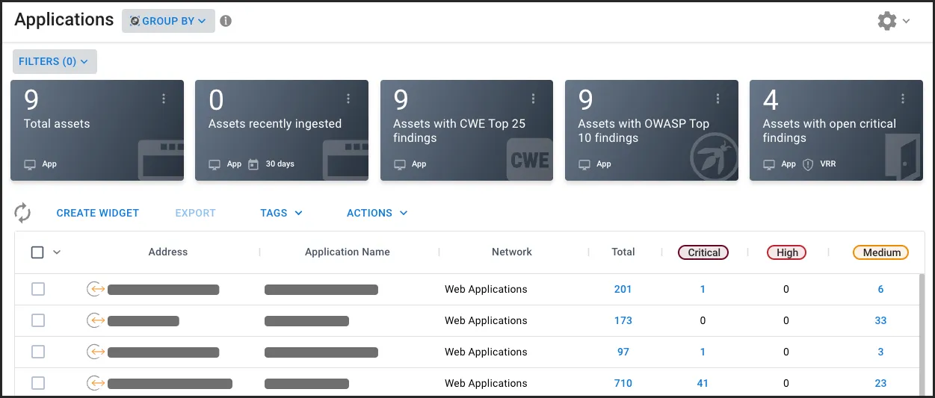
Task: Click the monitor icon on Total assets card
Action: pyautogui.click(x=30, y=164)
